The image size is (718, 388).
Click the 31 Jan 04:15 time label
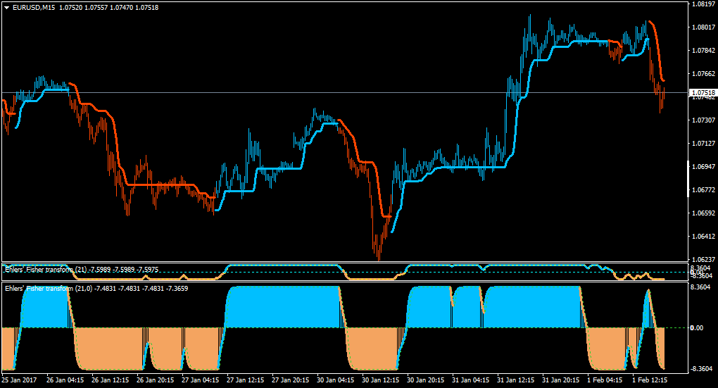pos(471,380)
